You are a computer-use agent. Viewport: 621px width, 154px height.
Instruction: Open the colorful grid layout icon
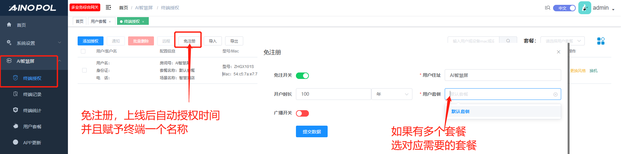pos(601,41)
